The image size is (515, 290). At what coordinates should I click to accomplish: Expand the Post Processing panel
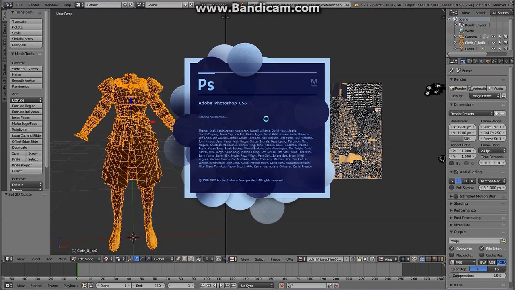pyautogui.click(x=467, y=218)
